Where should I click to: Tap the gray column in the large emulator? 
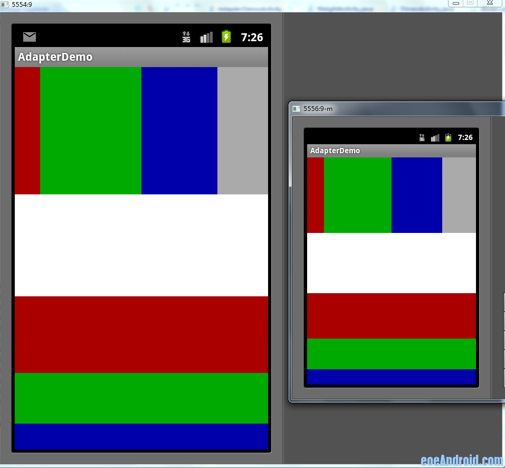(x=243, y=130)
